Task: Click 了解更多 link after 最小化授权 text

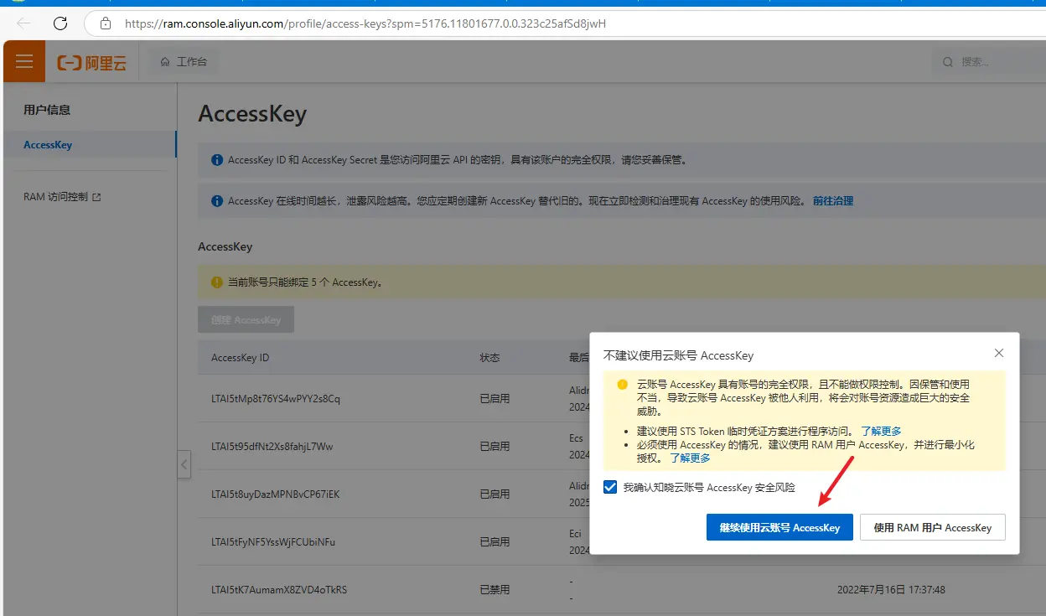Action: click(x=690, y=458)
